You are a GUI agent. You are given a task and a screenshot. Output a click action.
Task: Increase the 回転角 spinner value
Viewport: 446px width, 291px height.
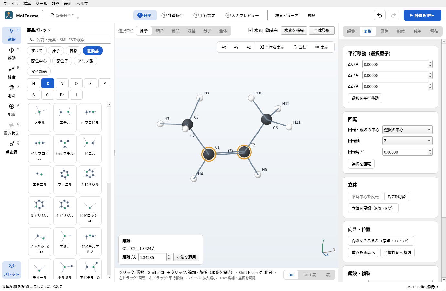430,150
